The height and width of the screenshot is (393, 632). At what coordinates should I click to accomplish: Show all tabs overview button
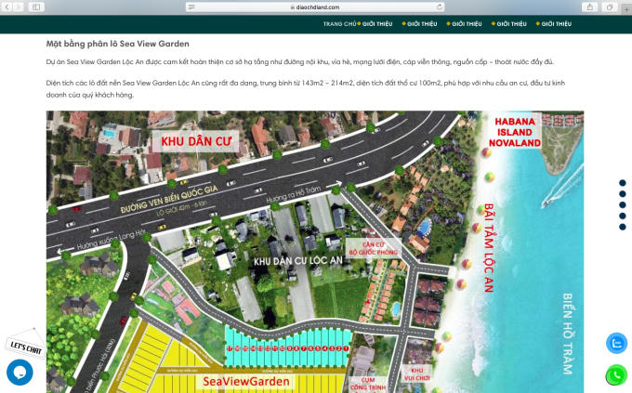point(610,7)
